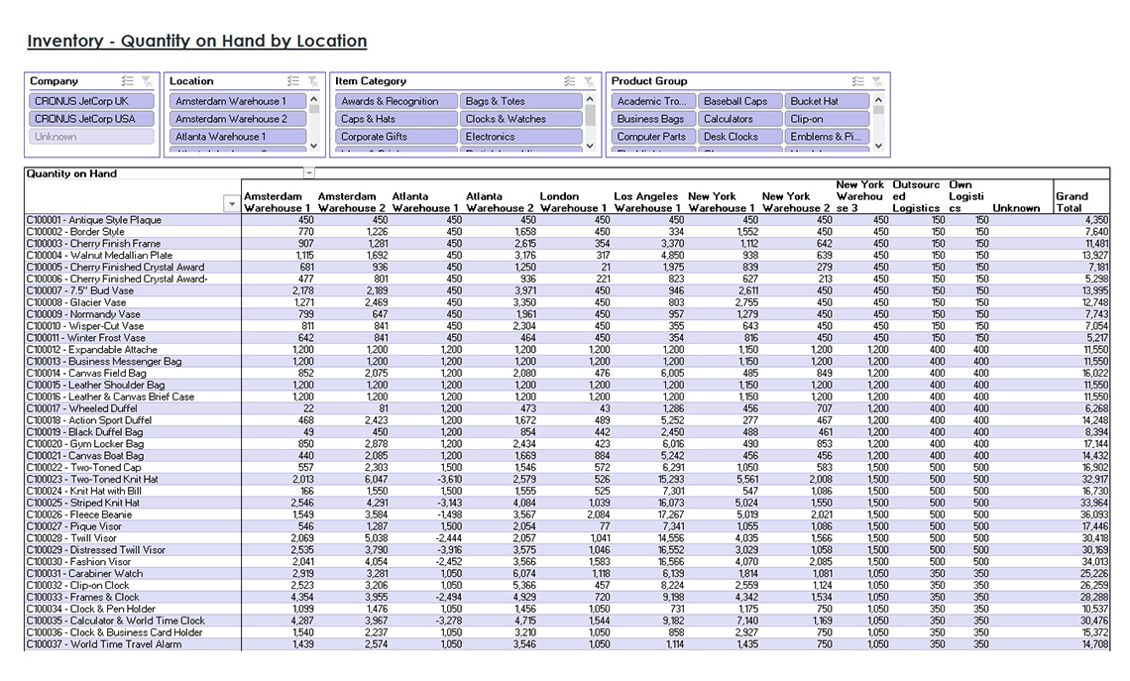1130x681 pixels.
Task: Click Unknown column header in table
Action: tap(1016, 208)
